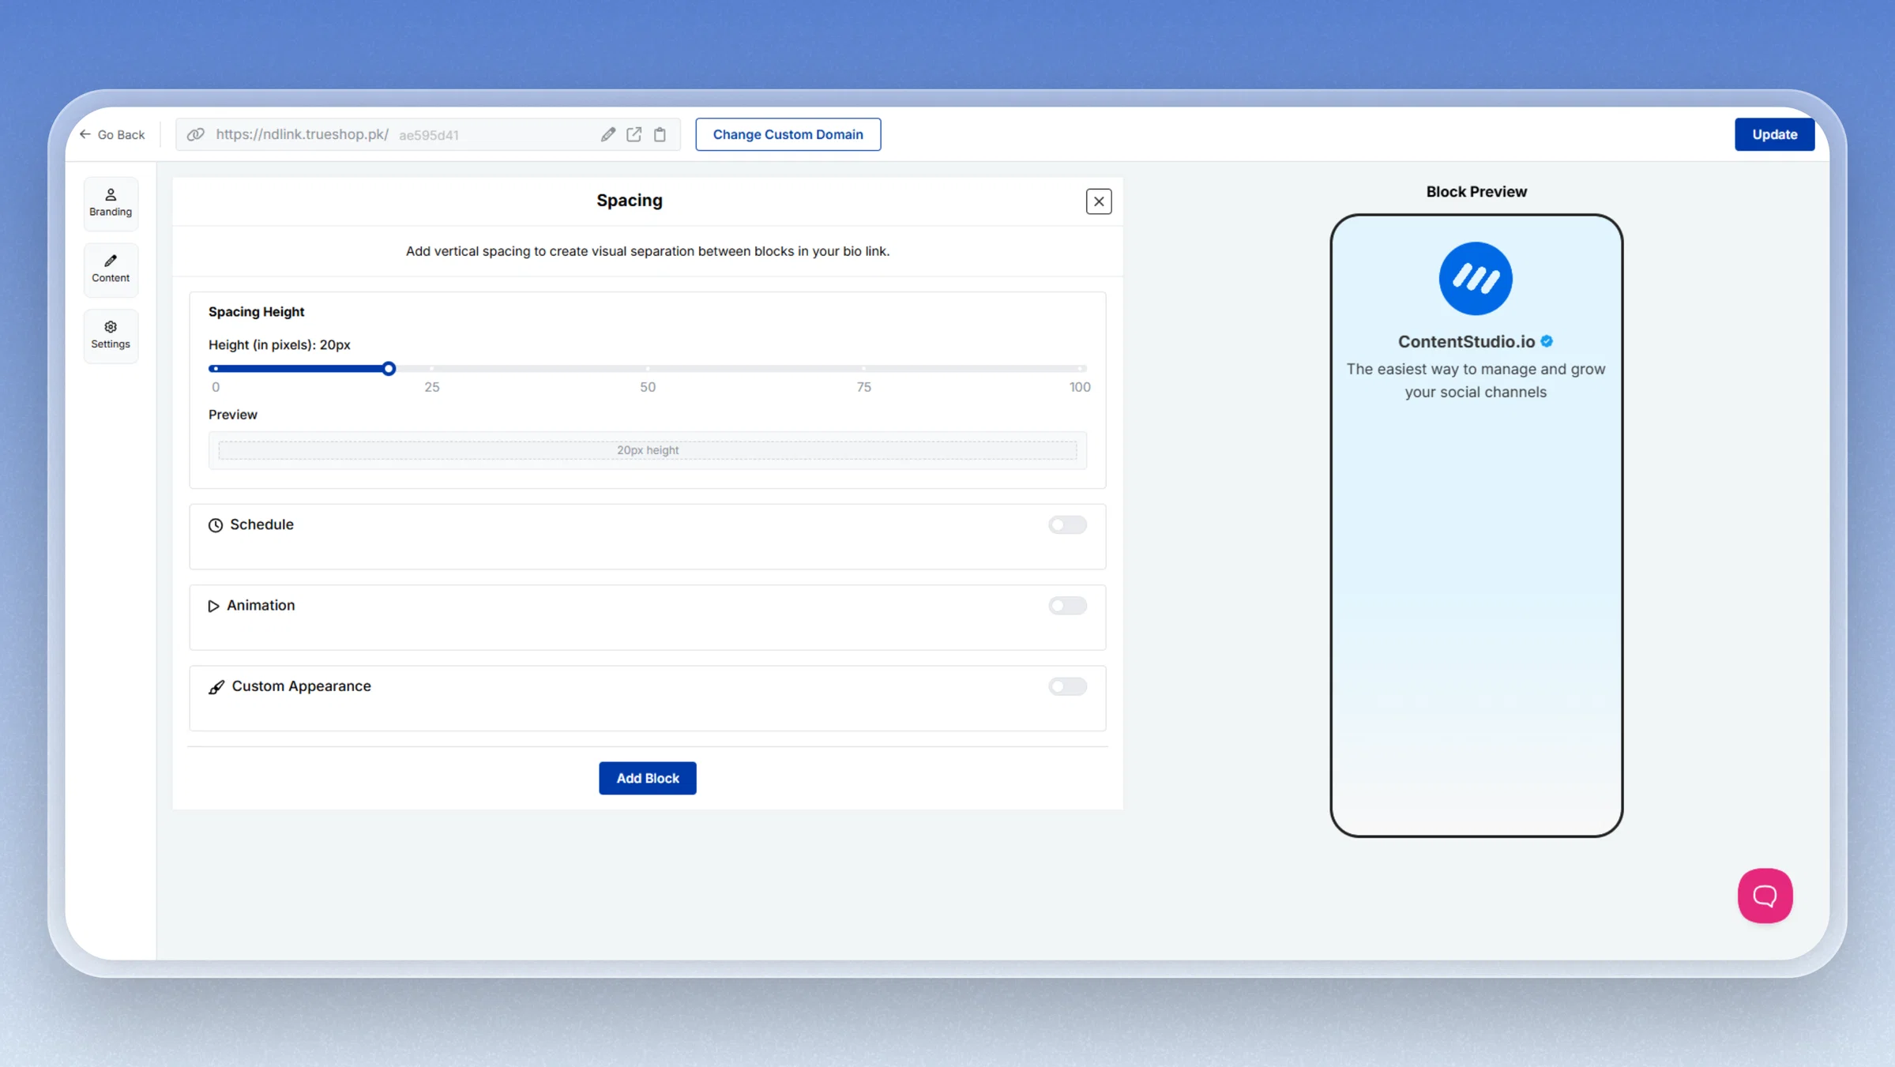
Task: Click the ContentStudio.io name in preview
Action: (1466, 341)
